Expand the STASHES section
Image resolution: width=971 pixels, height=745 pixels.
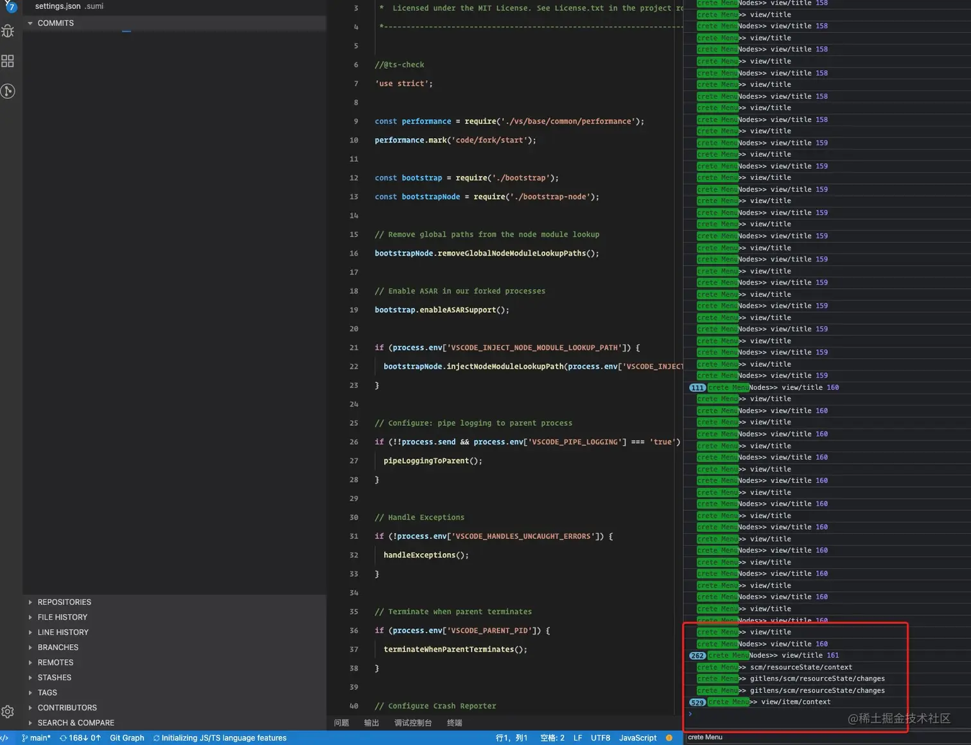pos(174,678)
